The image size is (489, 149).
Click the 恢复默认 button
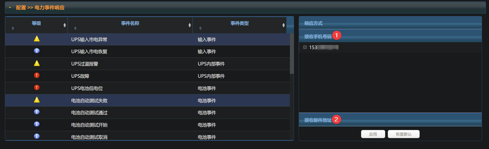click(403, 134)
